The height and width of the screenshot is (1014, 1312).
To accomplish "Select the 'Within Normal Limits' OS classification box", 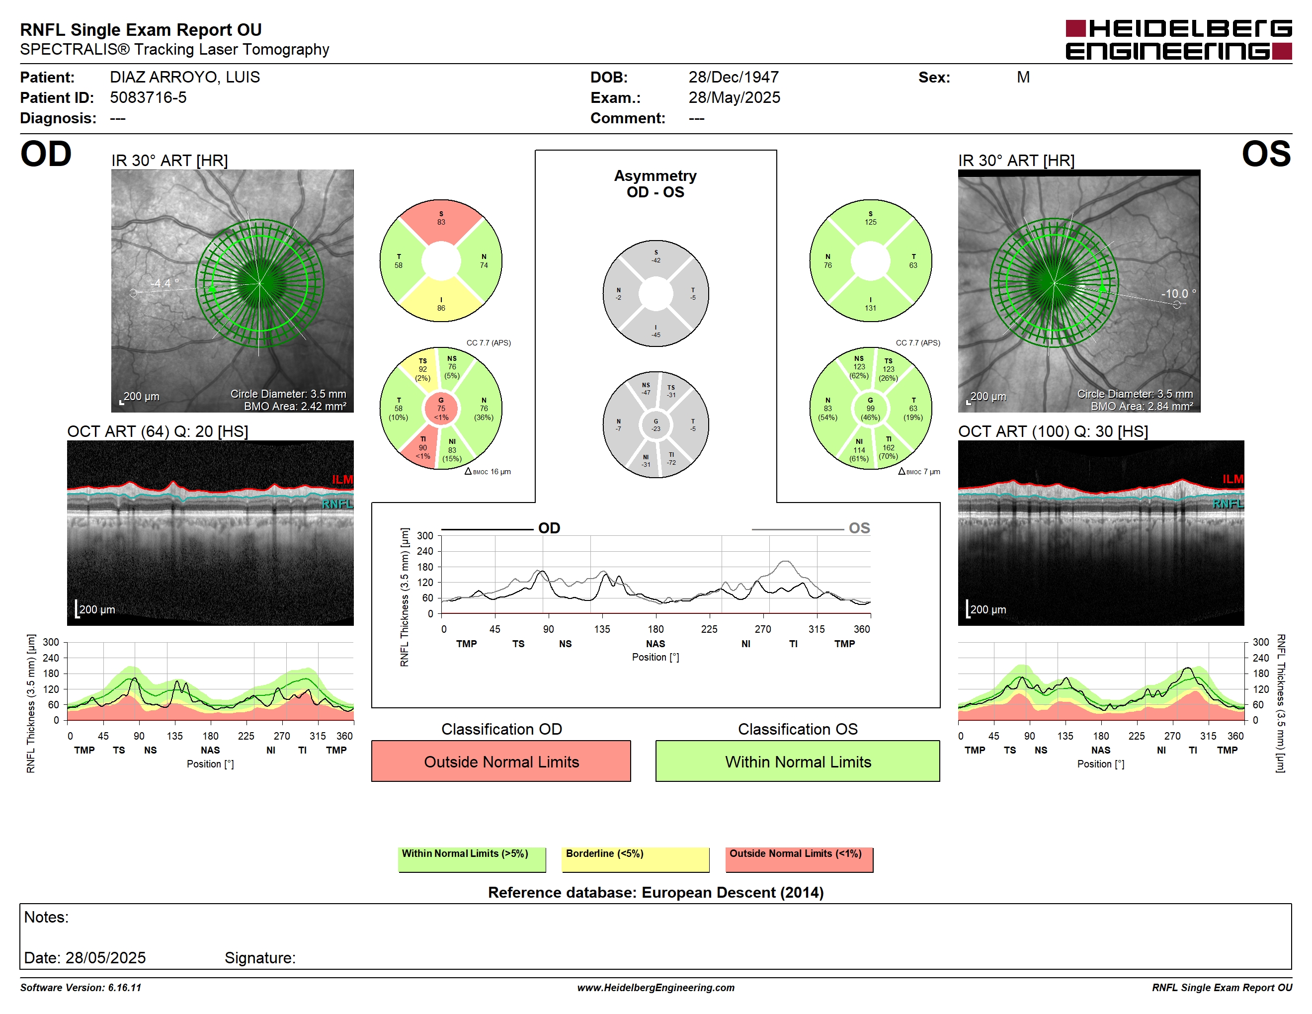I will pyautogui.click(x=798, y=761).
